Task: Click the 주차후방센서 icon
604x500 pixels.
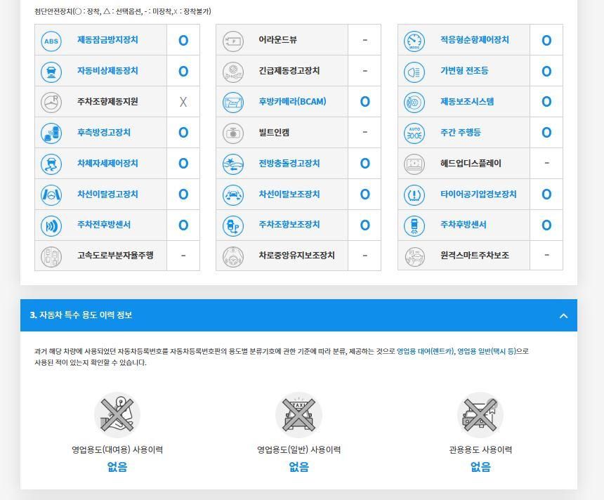Action: tap(414, 225)
